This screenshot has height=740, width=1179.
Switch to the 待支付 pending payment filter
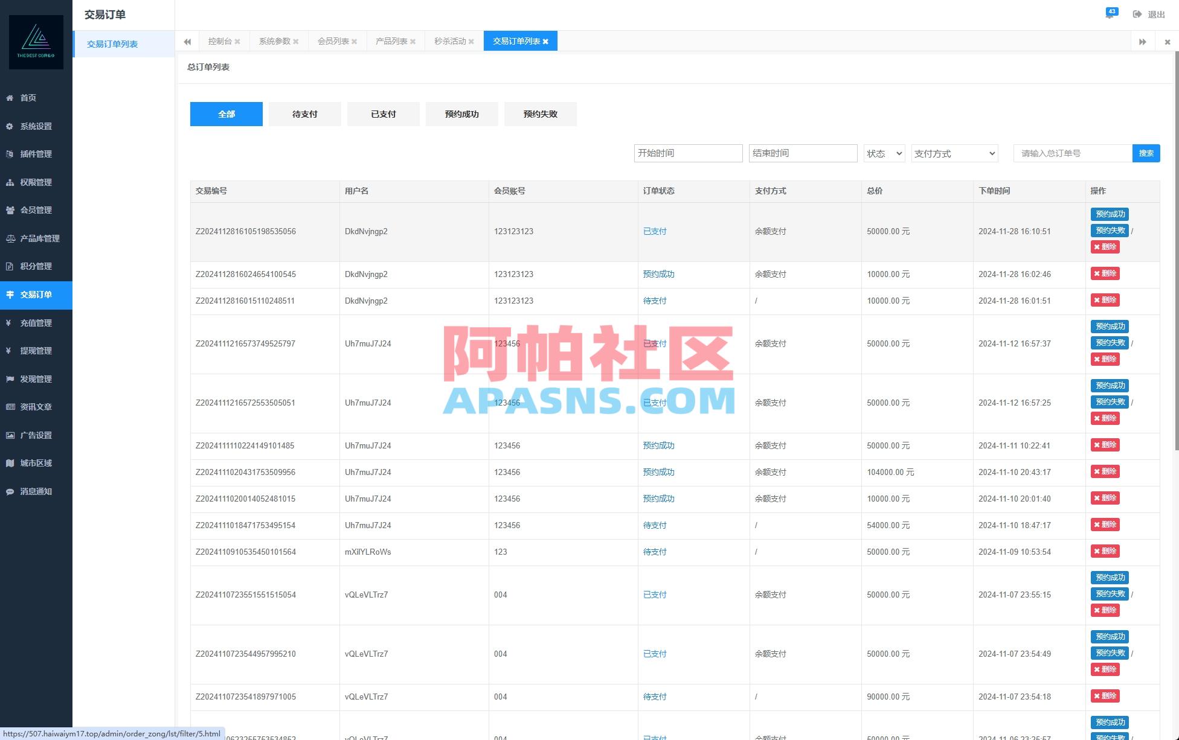point(304,113)
